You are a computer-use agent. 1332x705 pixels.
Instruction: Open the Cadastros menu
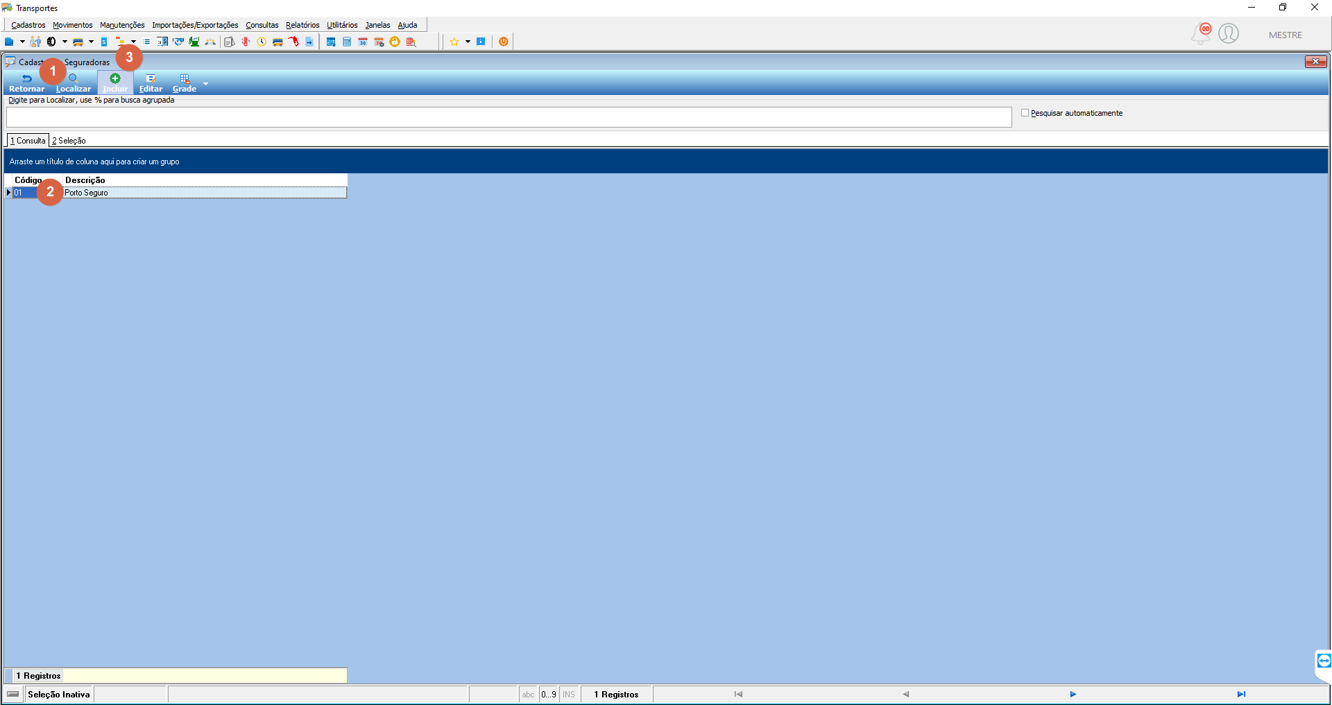[28, 25]
